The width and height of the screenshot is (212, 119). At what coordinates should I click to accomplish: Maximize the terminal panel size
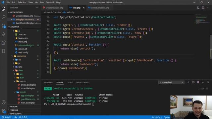coord(203,82)
